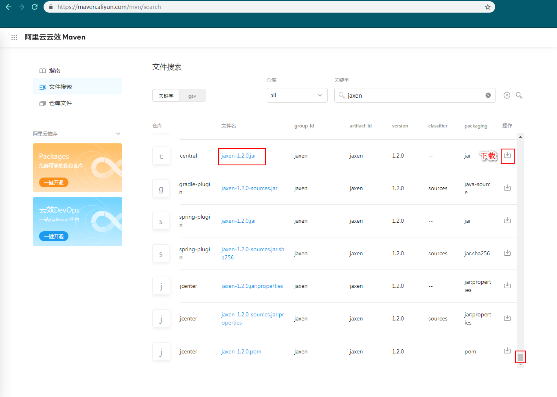The height and width of the screenshot is (397, 557).
Task: Click the 'g' badge of gradle-plugin row
Action: [x=161, y=189]
